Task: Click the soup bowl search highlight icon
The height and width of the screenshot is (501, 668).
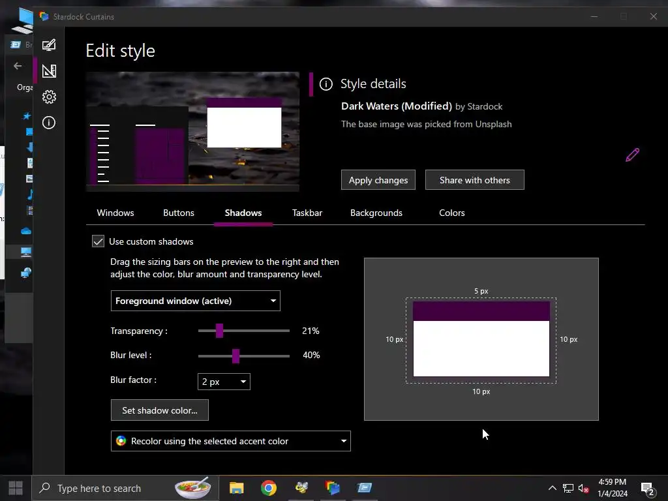Action: (x=193, y=488)
